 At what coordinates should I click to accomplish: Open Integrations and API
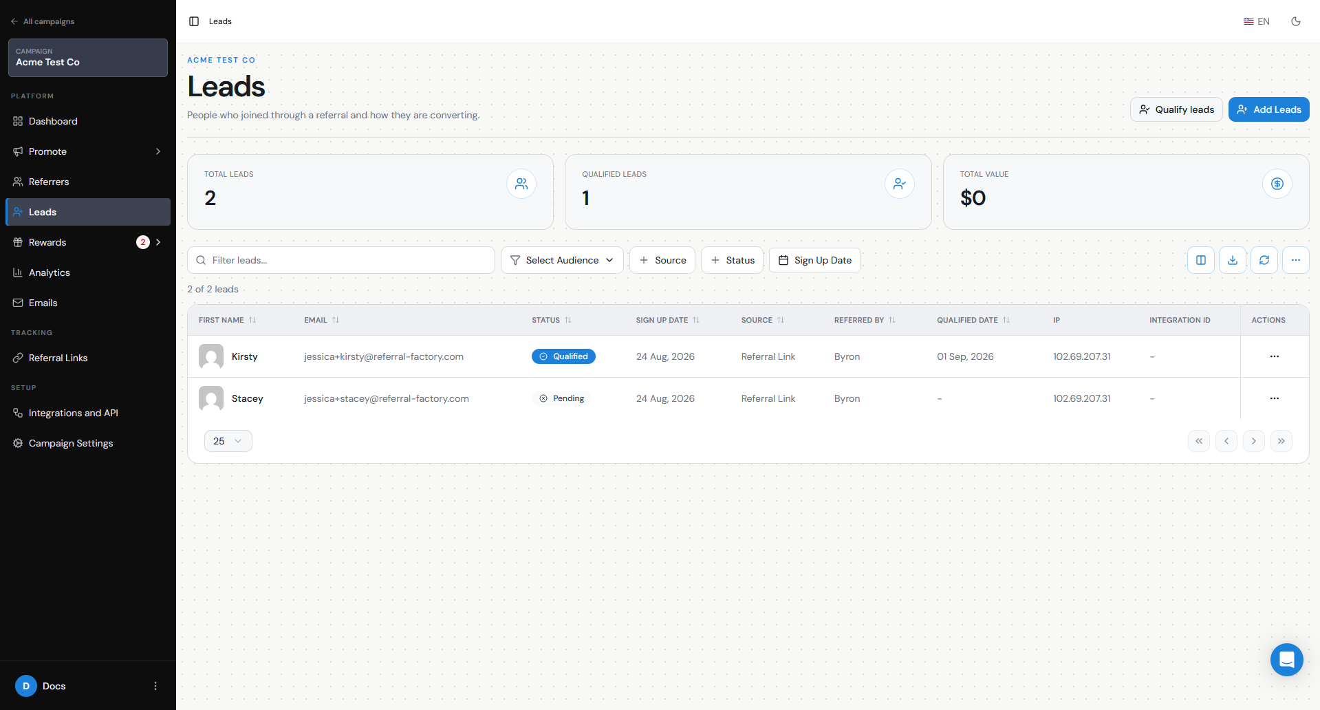88,413
